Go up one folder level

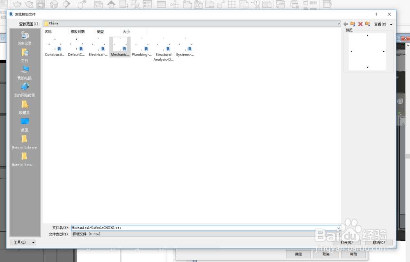[x=353, y=24]
